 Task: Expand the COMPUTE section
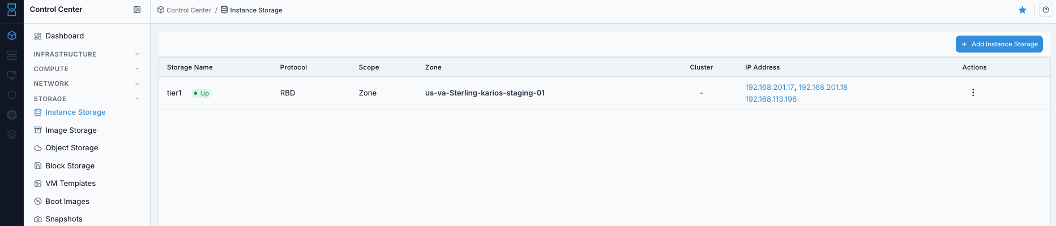87,69
